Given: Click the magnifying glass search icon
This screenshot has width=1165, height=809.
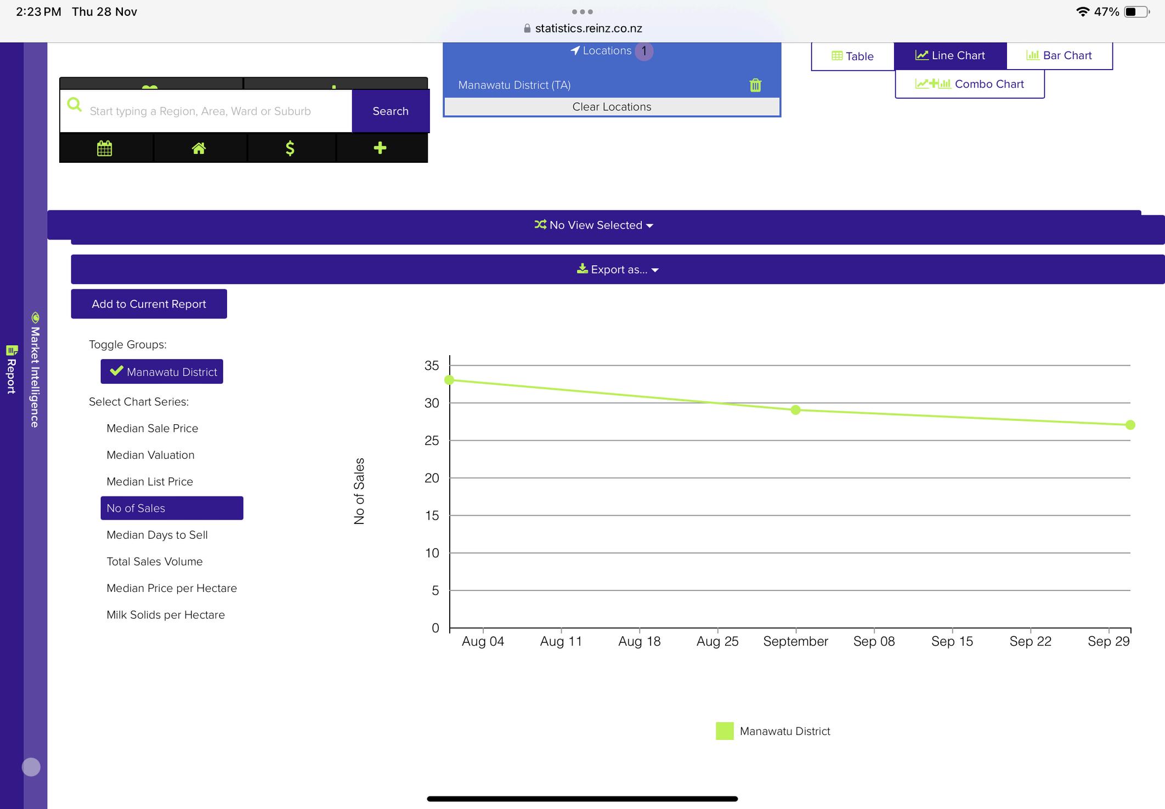Looking at the screenshot, I should [75, 105].
